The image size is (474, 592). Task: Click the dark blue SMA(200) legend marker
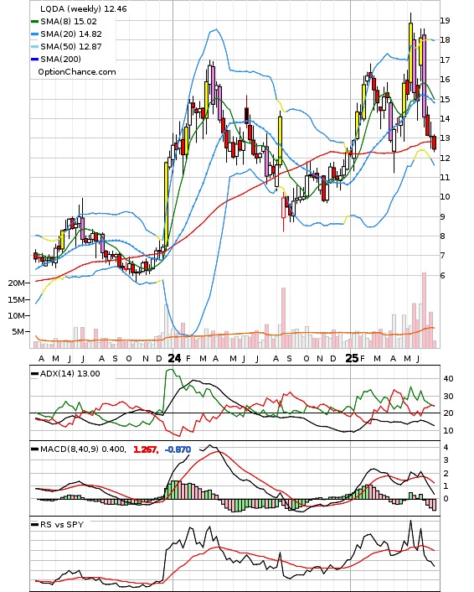pos(34,59)
